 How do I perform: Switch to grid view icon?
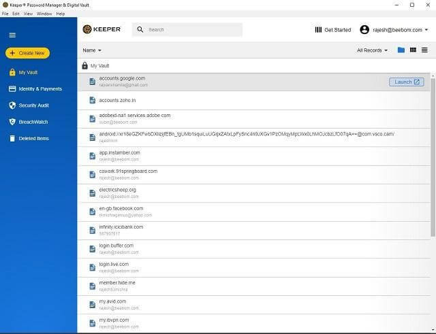[x=413, y=50]
